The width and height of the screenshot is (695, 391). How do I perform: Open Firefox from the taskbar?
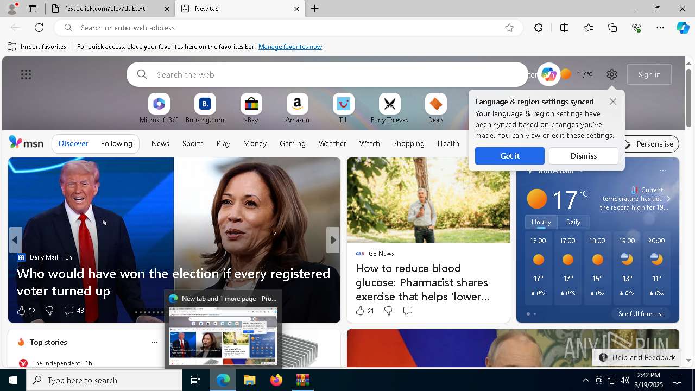(x=276, y=380)
